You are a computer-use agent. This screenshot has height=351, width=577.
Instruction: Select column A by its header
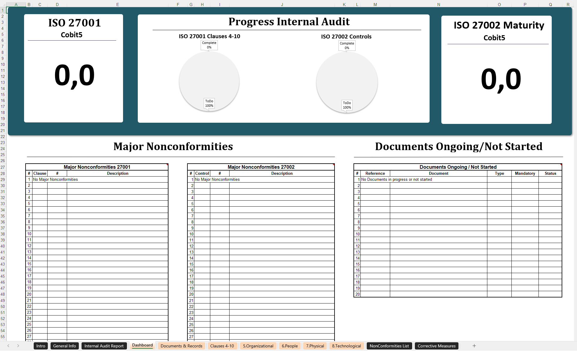tap(16, 4)
